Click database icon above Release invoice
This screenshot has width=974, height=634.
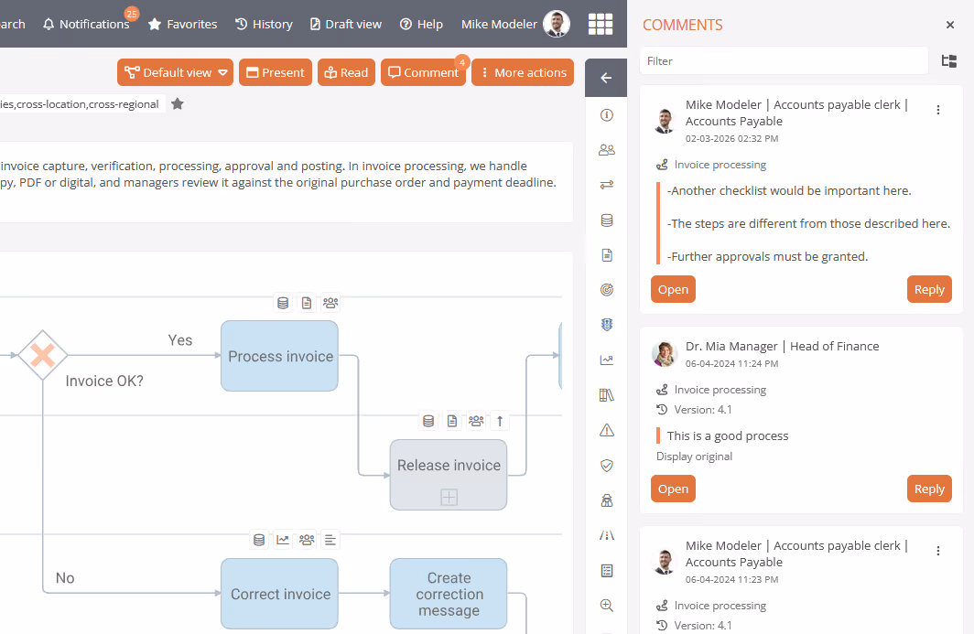coord(428,421)
